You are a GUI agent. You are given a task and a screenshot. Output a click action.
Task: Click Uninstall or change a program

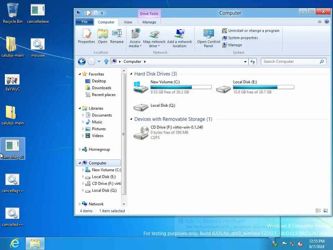251,31
